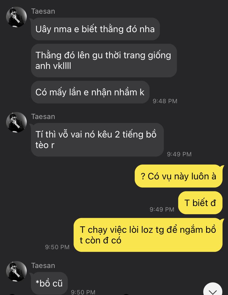
Task: Tap the yellow 'T biết đ' message
Action: pos(200,203)
